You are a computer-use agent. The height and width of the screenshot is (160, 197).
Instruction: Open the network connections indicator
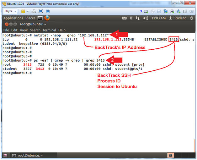(138, 18)
